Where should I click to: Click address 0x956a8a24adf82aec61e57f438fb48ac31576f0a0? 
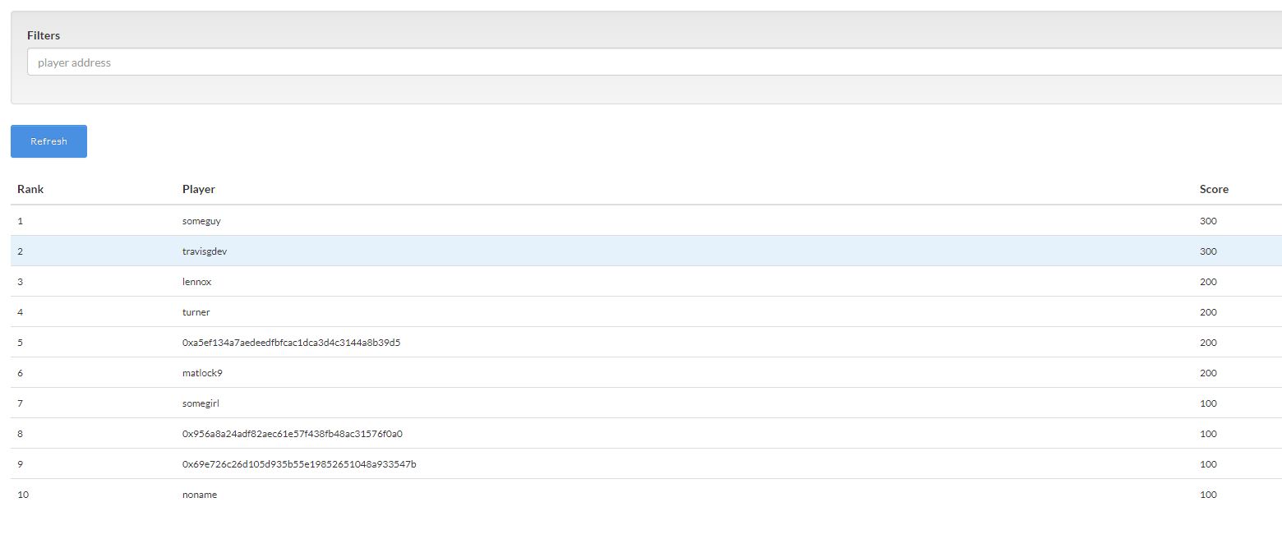click(293, 434)
